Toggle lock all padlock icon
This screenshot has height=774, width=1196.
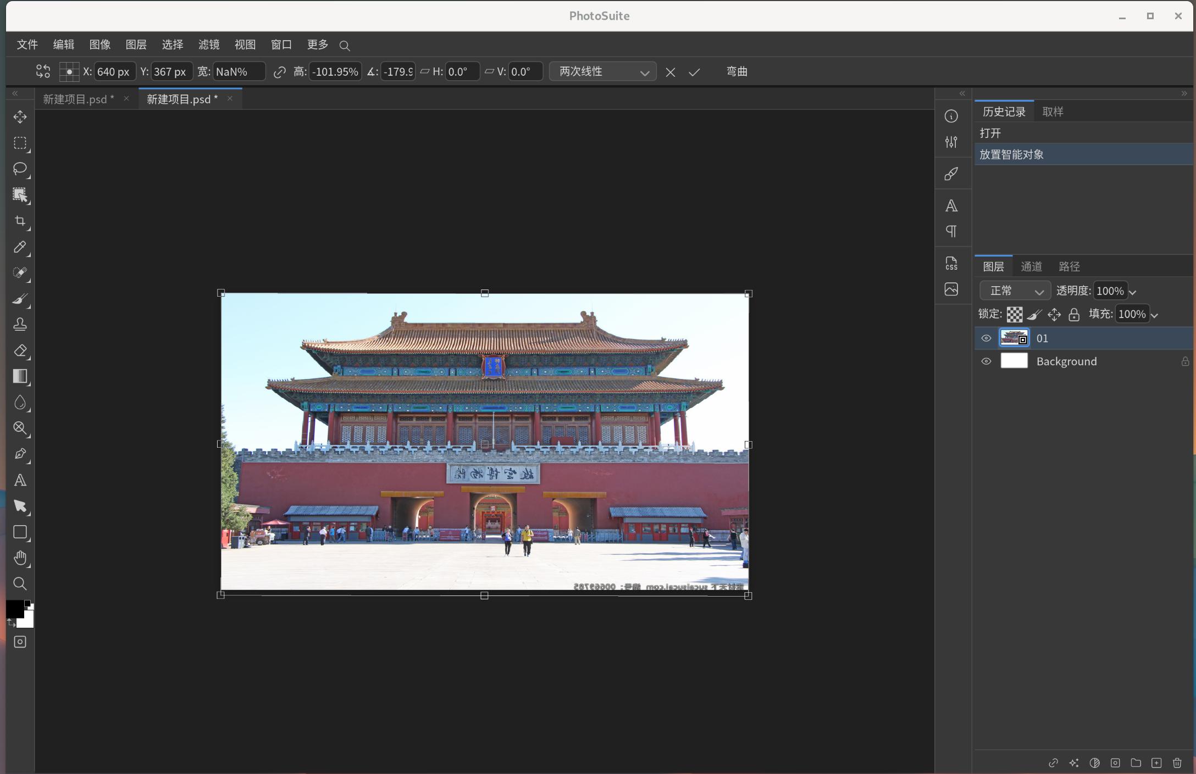1074,314
